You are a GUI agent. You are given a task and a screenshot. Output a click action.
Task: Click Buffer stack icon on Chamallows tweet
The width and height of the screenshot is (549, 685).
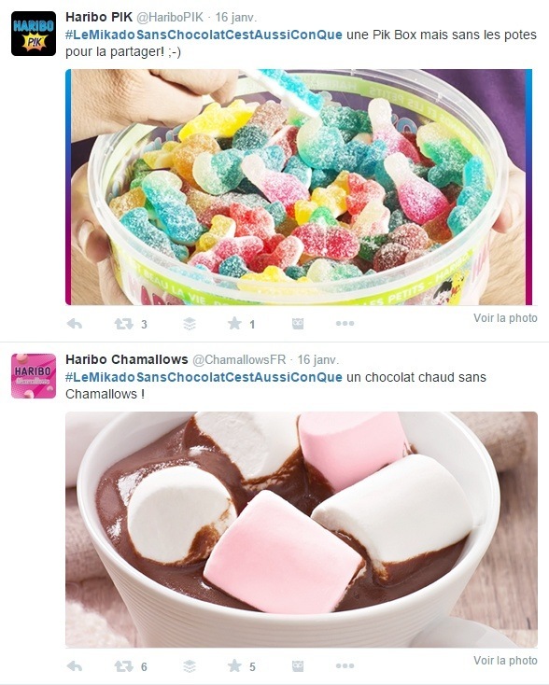(190, 666)
